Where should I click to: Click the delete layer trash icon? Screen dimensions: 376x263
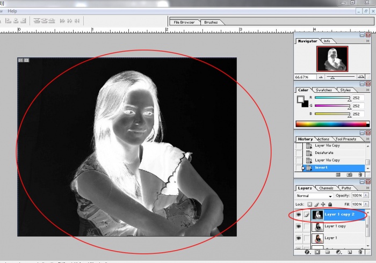pos(360,252)
